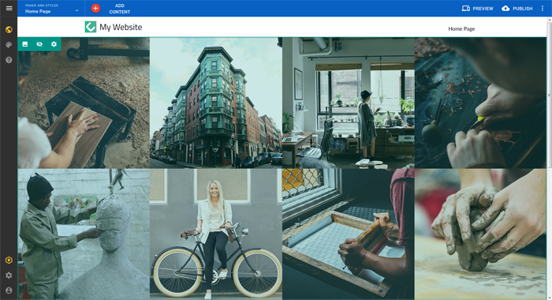Viewport: 552px width, 300px height.
Task: Click the page vertical scrollbar
Action: click(x=549, y=159)
